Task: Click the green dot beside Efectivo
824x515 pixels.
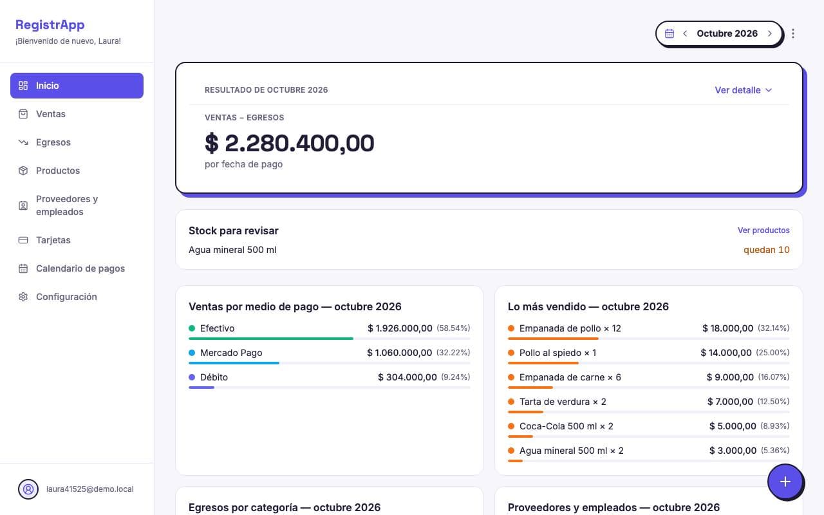Action: [192, 328]
